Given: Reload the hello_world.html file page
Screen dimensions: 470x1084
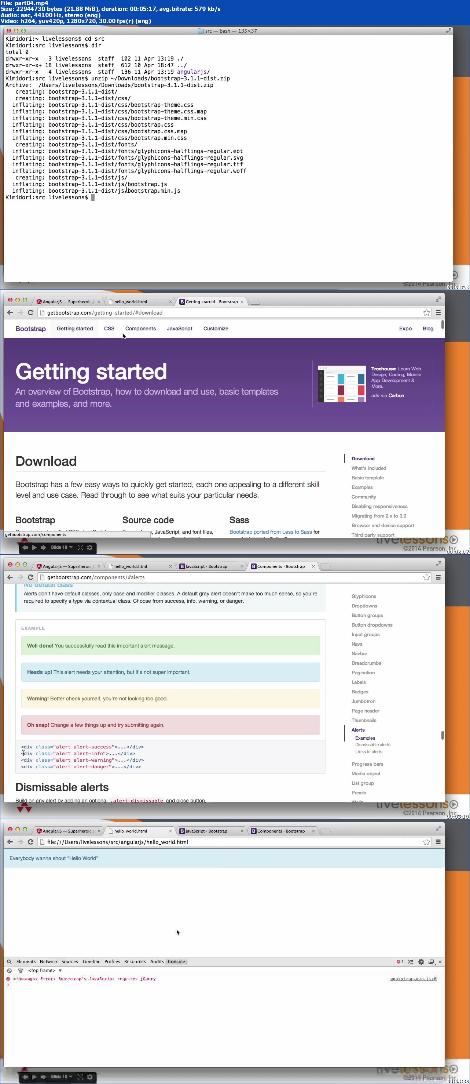Looking at the screenshot, I should tap(30, 842).
